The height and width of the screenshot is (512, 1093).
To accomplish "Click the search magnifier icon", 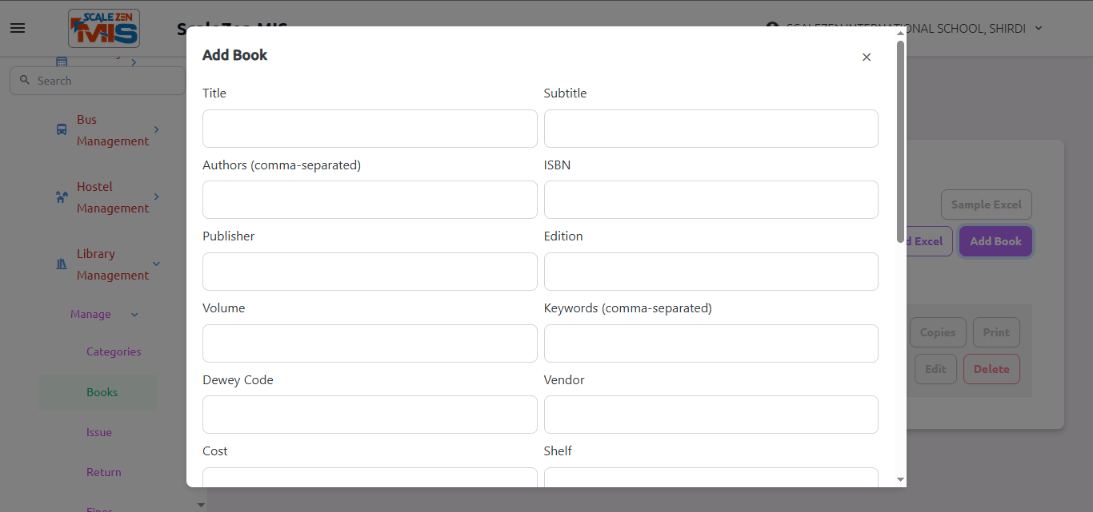I will click(x=24, y=81).
